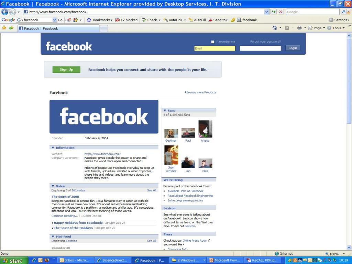Open http://www.facebook.com/ website link

102,154
